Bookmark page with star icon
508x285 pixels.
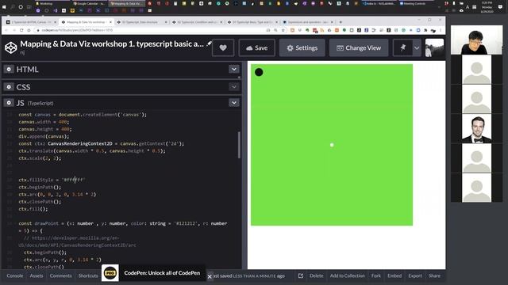(x=283, y=30)
